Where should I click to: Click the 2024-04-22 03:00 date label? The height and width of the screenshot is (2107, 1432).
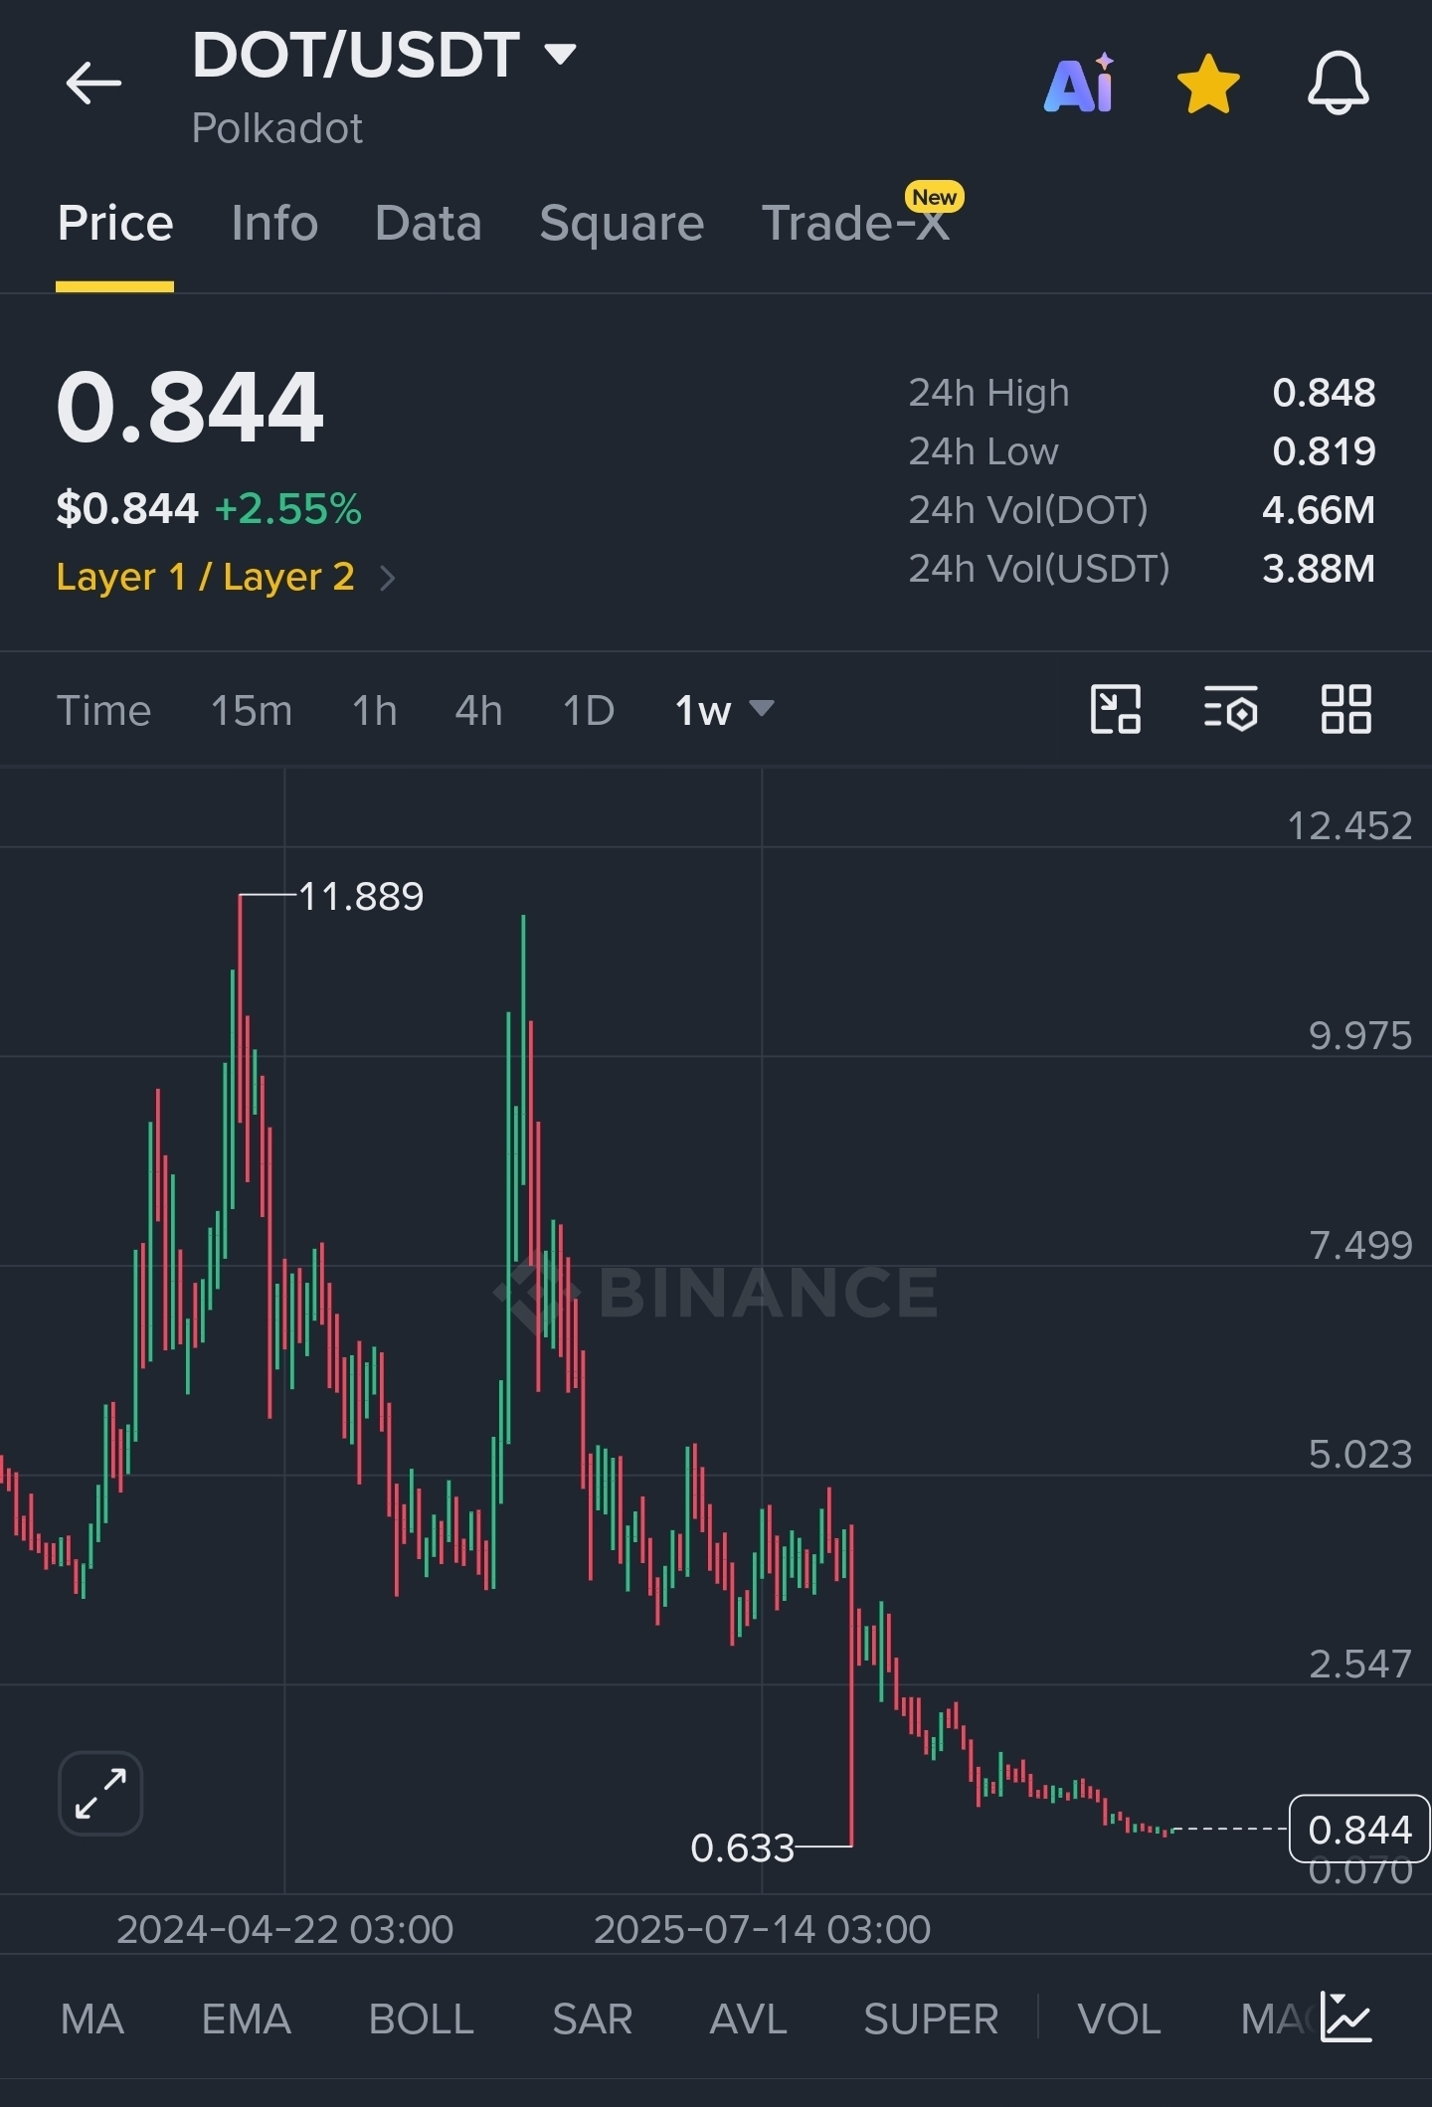(x=285, y=1929)
